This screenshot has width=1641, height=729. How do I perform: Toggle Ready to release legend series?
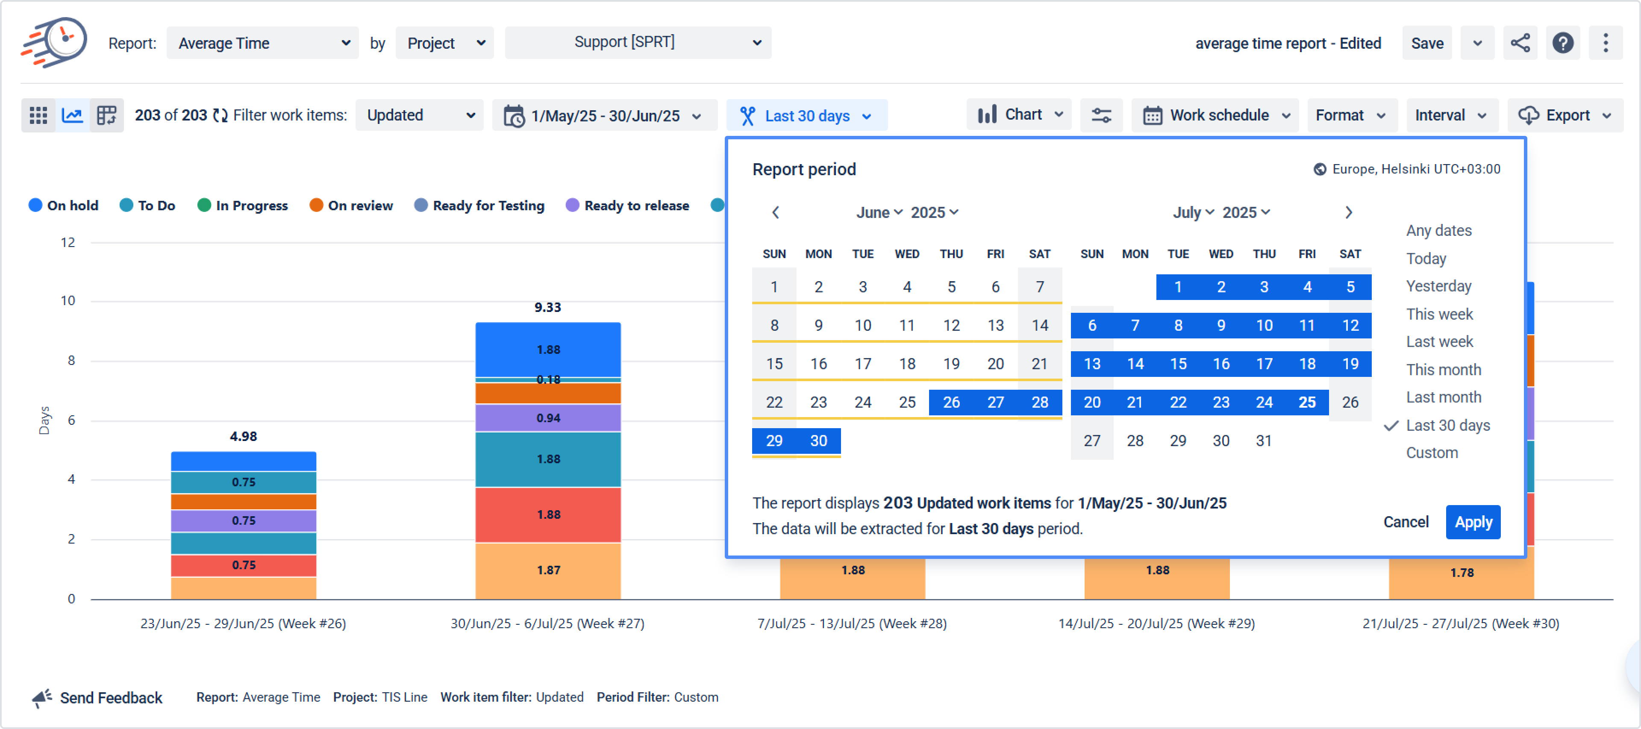click(627, 205)
